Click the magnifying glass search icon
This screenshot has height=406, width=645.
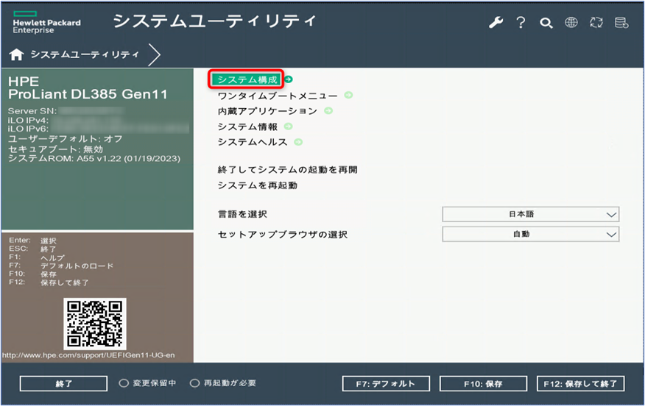pyautogui.click(x=546, y=23)
